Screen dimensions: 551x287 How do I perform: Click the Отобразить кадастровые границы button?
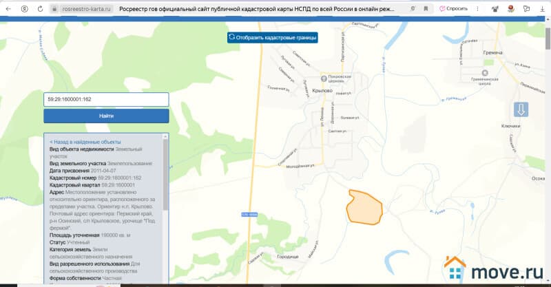pos(272,38)
